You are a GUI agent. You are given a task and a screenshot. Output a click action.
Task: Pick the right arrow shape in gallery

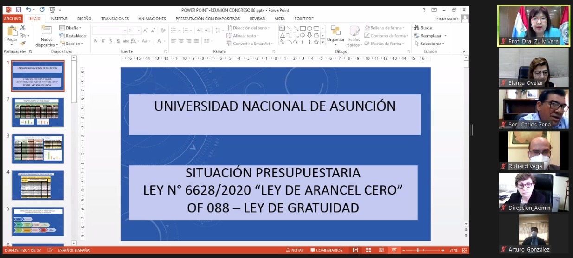(302, 35)
